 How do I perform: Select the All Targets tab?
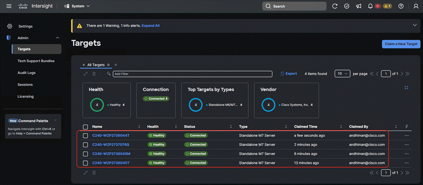coord(96,65)
